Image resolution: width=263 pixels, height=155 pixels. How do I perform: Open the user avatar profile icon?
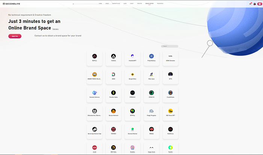pos(255,4)
